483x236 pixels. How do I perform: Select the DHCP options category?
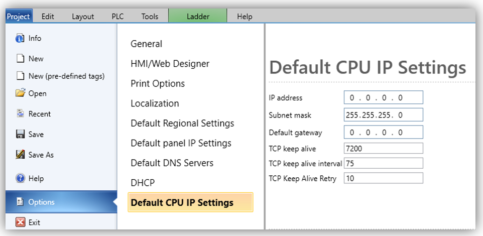coord(143,183)
